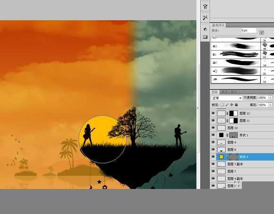Lock image pixels brush icon

(x=227, y=105)
